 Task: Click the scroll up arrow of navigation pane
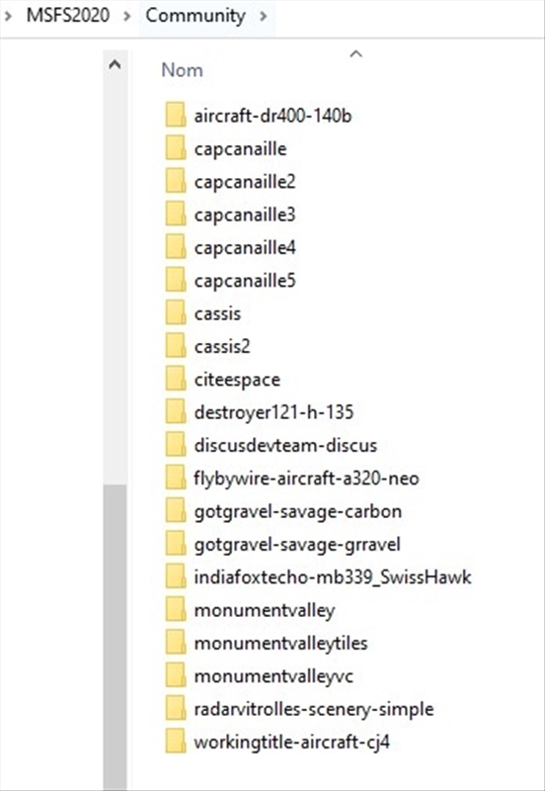(115, 64)
